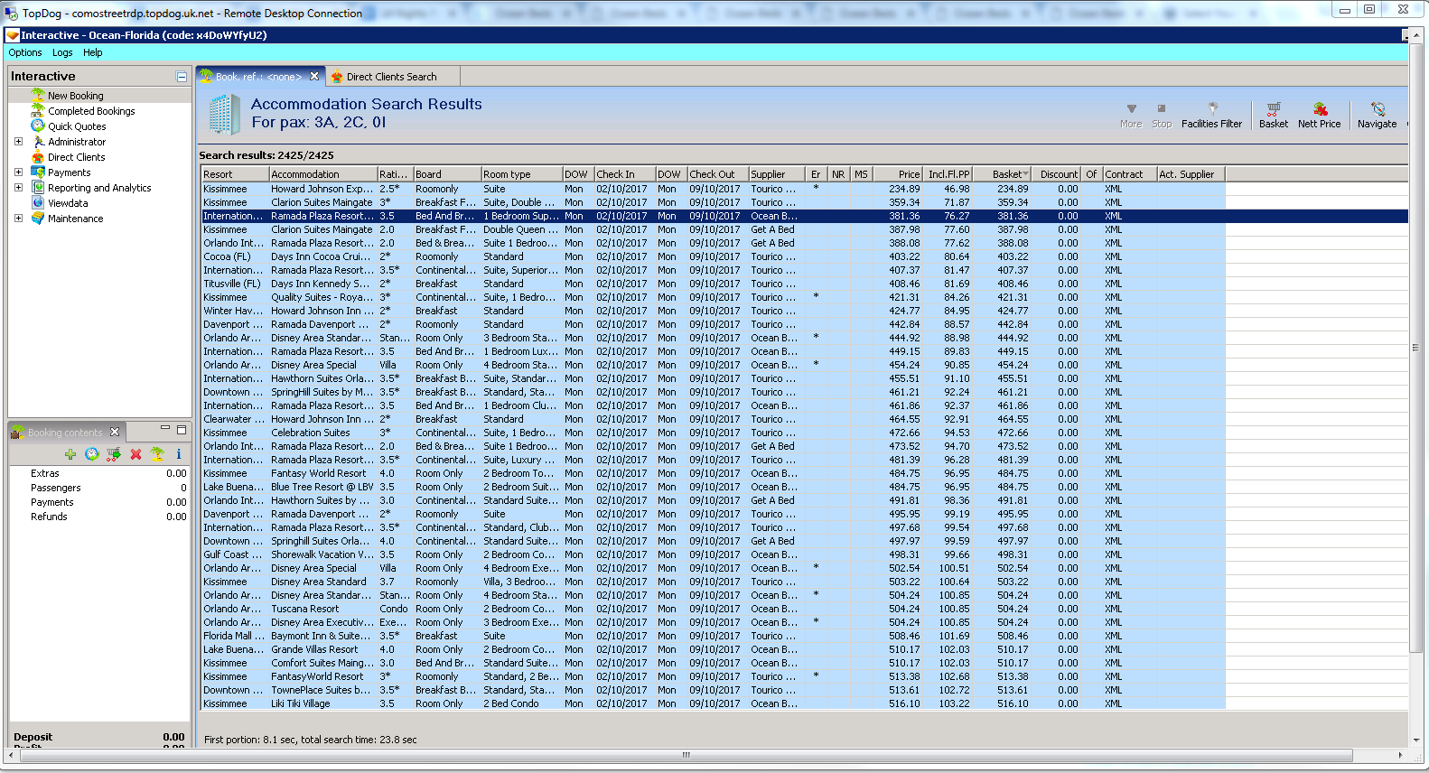Expand the Payments tree node
The width and height of the screenshot is (1429, 773).
tap(18, 172)
